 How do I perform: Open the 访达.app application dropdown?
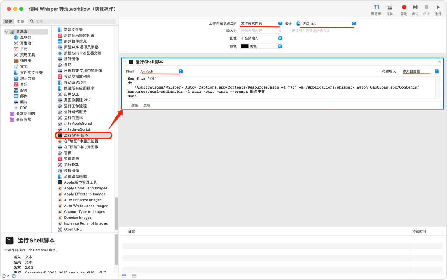(325, 23)
